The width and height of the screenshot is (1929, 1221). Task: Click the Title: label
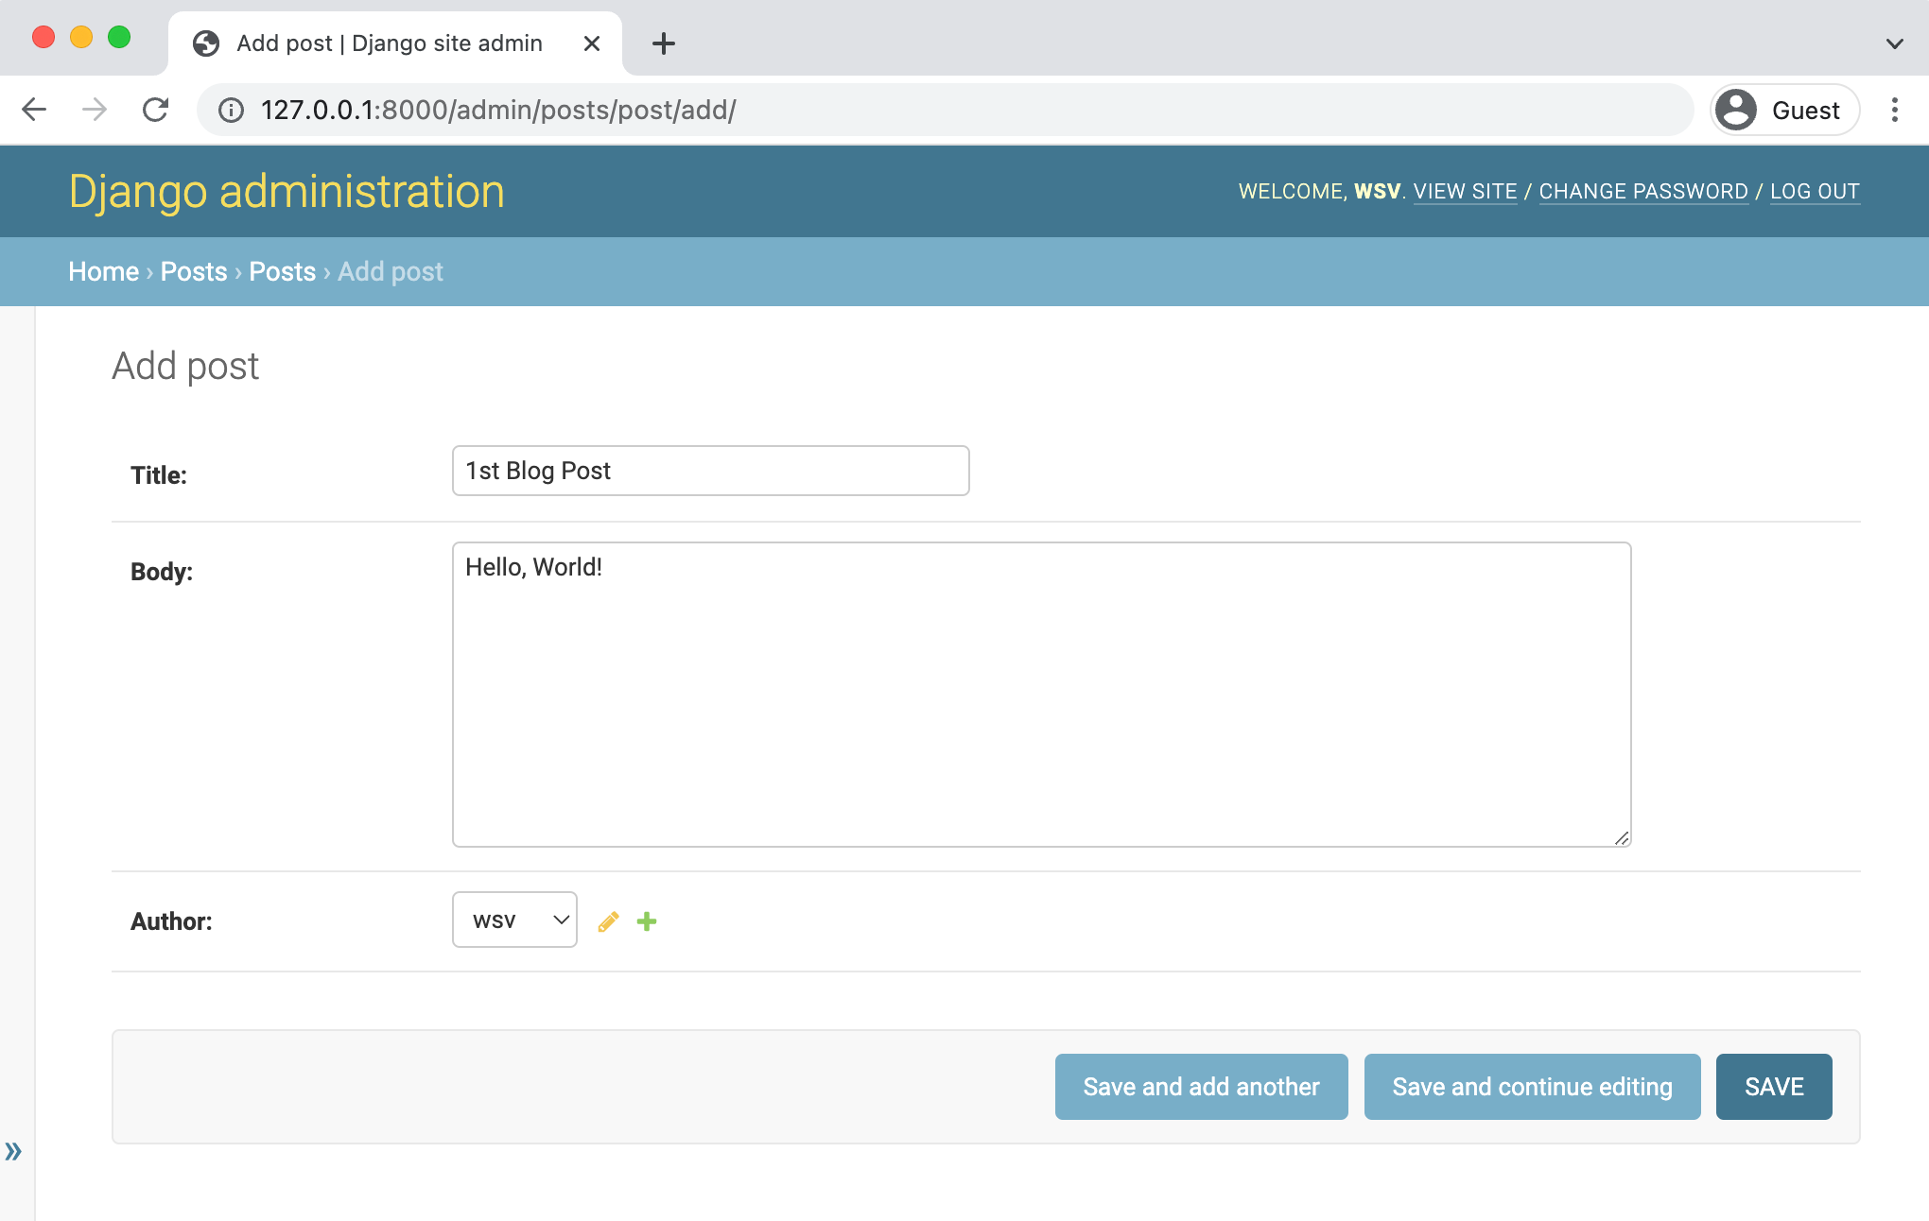tap(159, 475)
